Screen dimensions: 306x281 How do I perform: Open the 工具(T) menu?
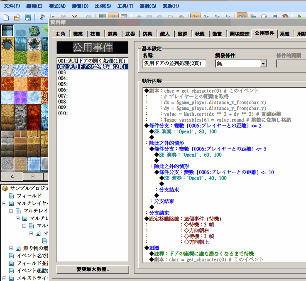click(125, 6)
